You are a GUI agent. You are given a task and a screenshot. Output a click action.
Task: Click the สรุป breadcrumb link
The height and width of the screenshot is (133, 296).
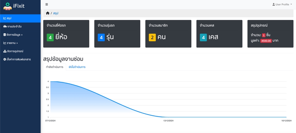pyautogui.click(x=56, y=13)
